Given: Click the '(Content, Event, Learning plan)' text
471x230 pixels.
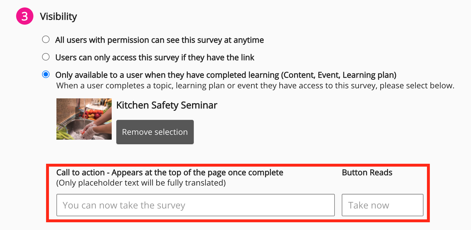Looking at the screenshot, I should (339, 75).
